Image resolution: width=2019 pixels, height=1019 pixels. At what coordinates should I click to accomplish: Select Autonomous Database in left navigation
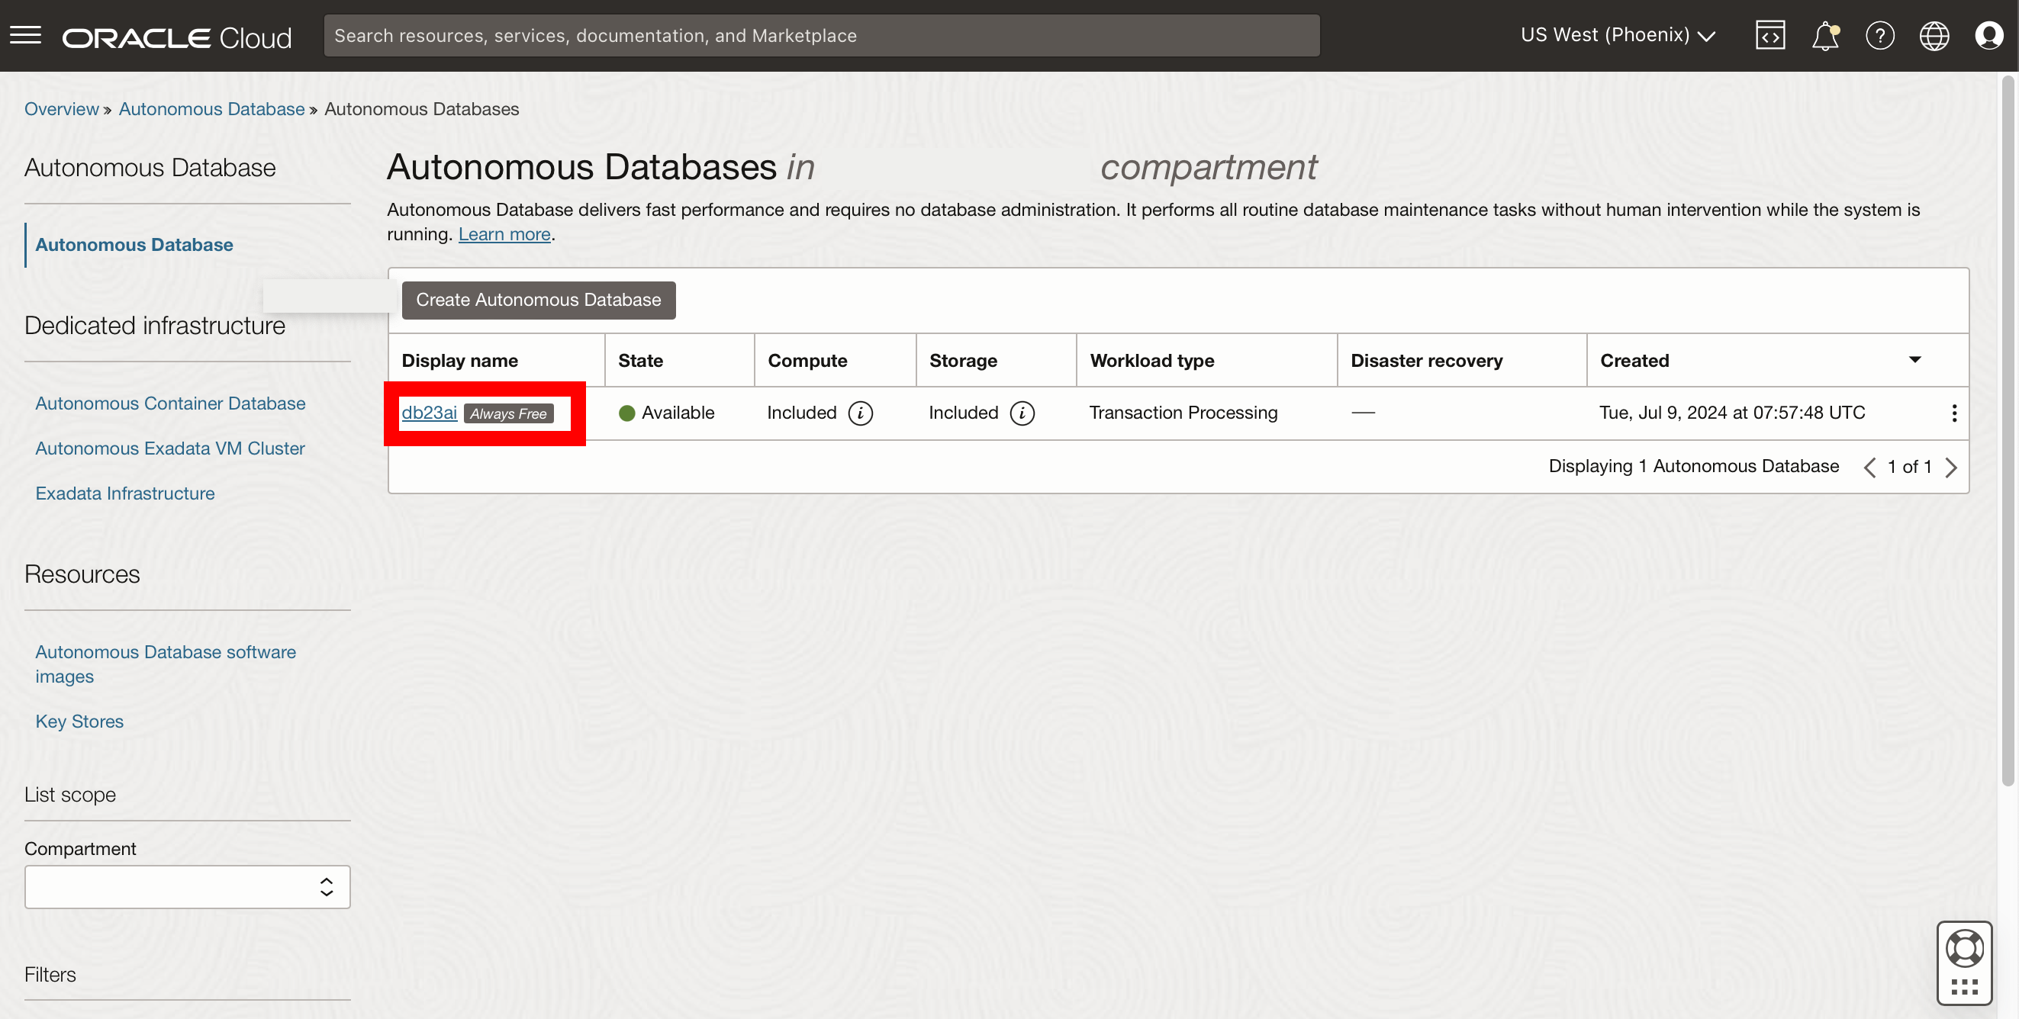[134, 244]
